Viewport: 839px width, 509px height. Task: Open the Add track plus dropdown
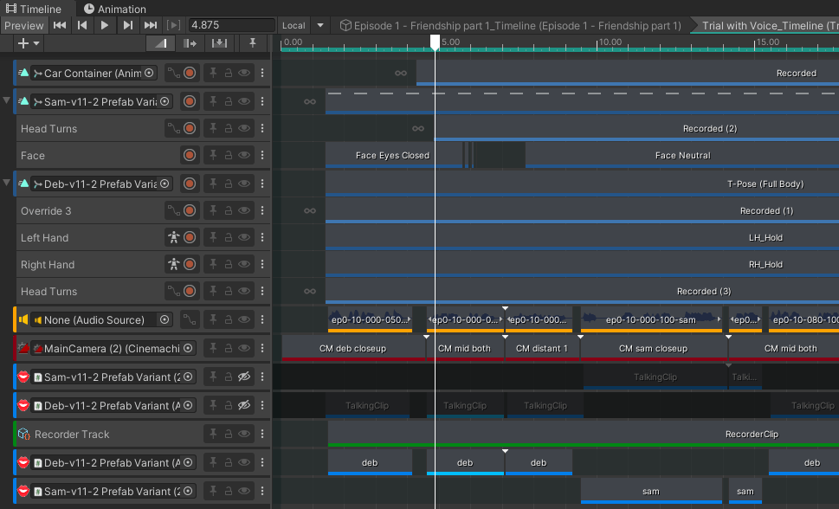tap(28, 43)
